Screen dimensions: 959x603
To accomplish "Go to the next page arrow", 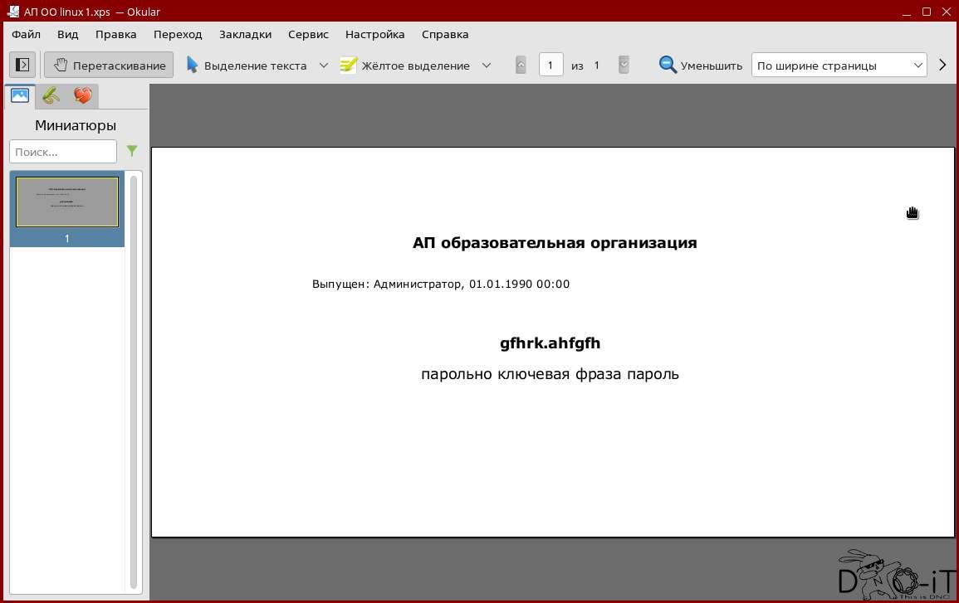I will coord(624,66).
